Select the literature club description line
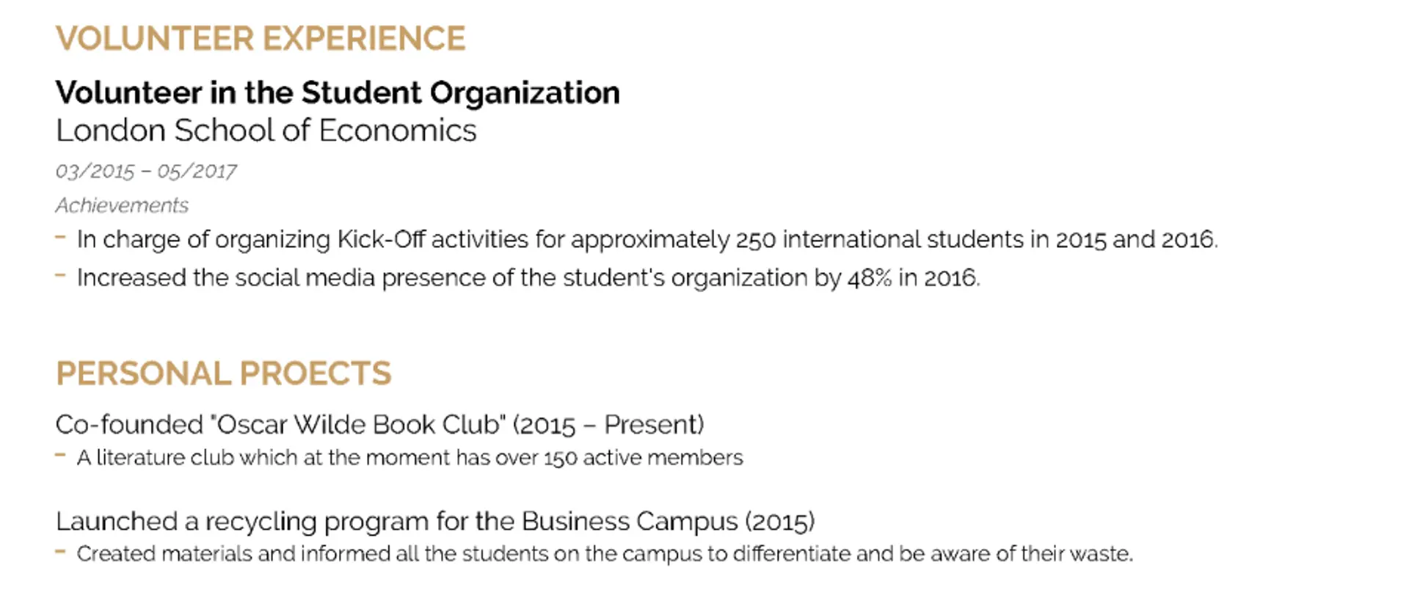Screen dimensions: 1409x595 tap(409, 458)
